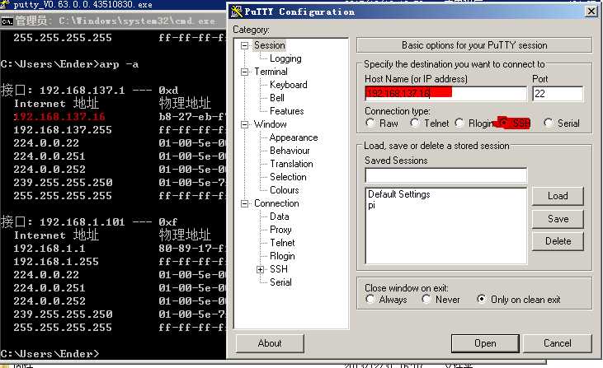Click the Open button to connect

point(485,343)
